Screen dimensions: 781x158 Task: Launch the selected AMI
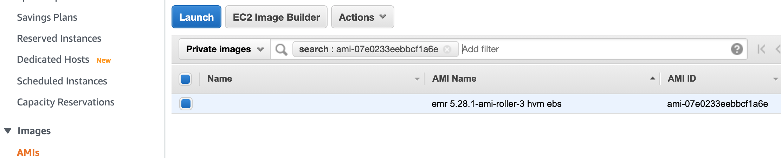pyautogui.click(x=196, y=17)
